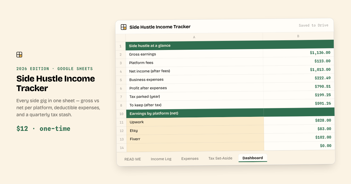The width and height of the screenshot is (351, 184).
Task: Switch to the Income Log tab
Action: 161,159
